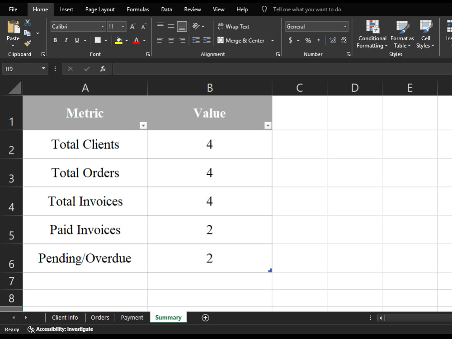This screenshot has height=339, width=452.
Task: Apply Comma Style format
Action: click(x=319, y=40)
